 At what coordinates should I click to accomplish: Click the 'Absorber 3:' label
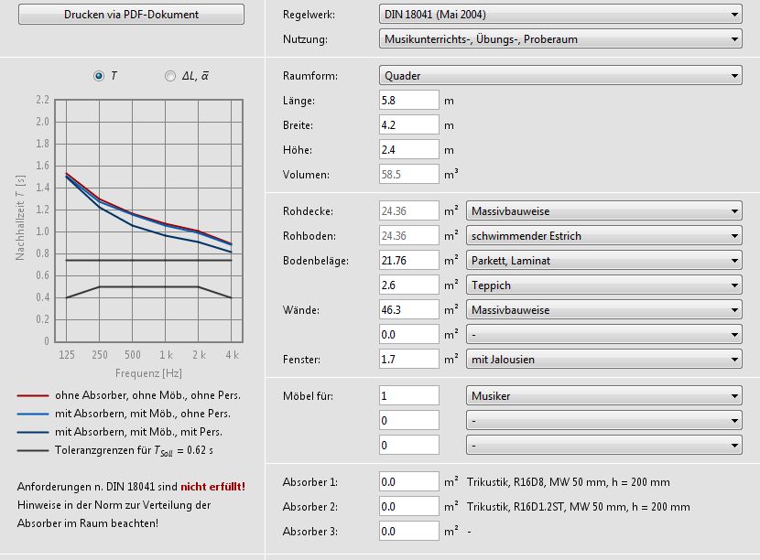(x=310, y=532)
